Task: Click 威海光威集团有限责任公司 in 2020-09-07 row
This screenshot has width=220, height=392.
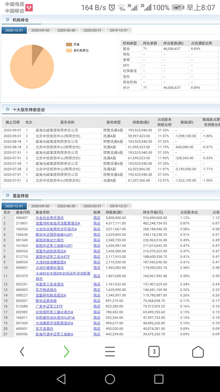Action: (57, 130)
